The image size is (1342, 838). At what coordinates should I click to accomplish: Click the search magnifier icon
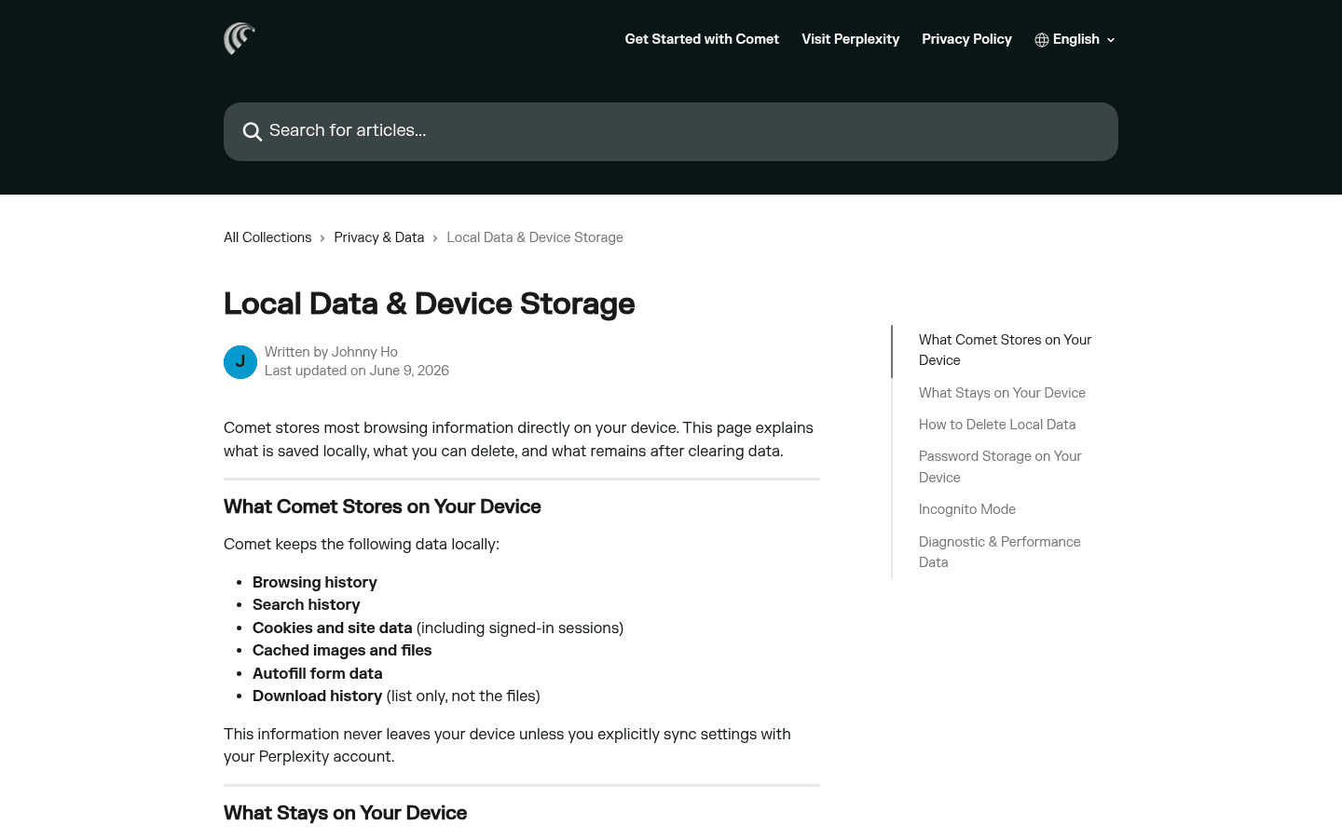coord(252,131)
